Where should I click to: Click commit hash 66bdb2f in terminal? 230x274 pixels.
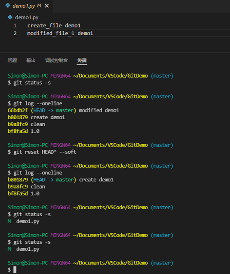click(x=18, y=110)
